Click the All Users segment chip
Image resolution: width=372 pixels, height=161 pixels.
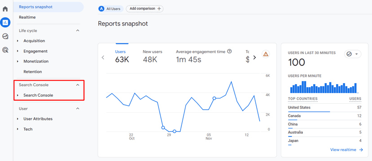click(111, 9)
